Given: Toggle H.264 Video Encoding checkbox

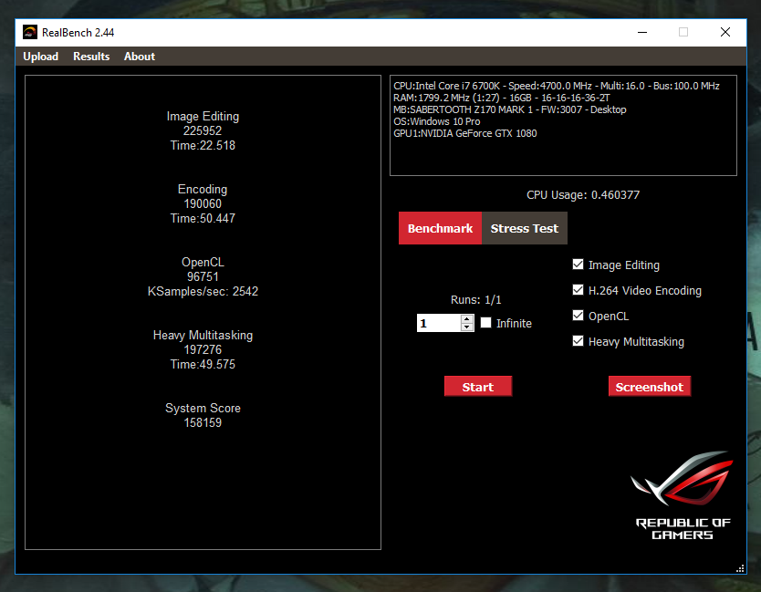Looking at the screenshot, I should 578,290.
